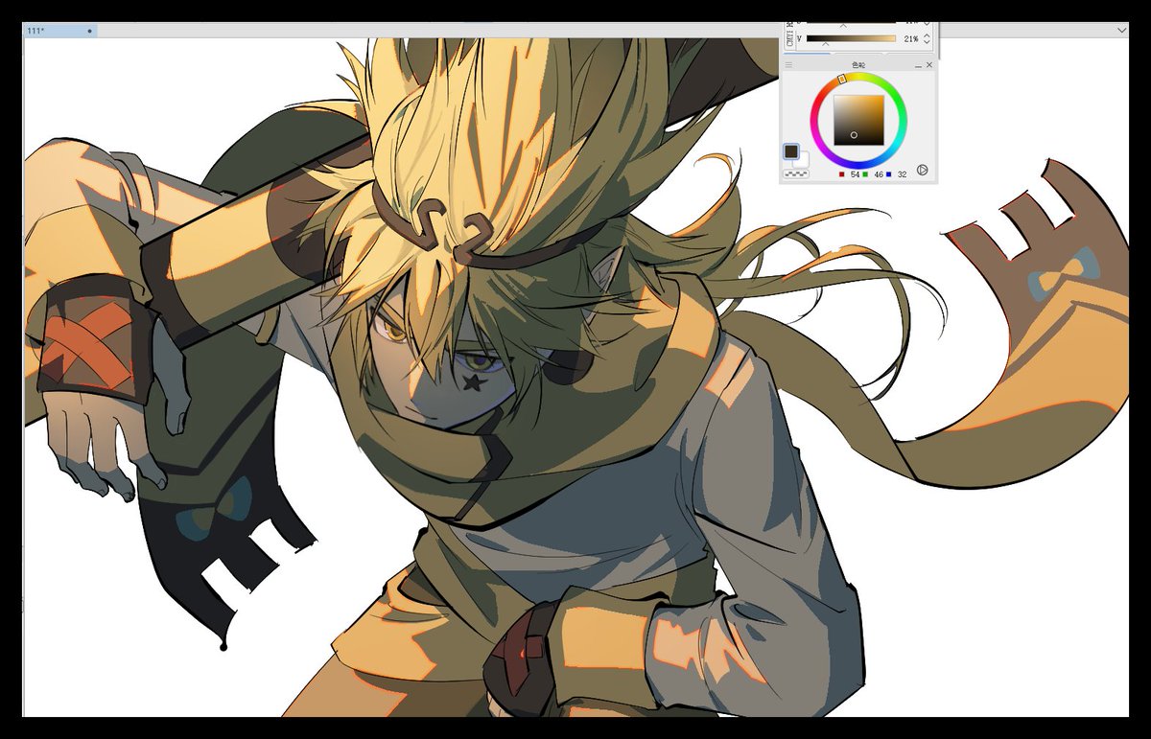Open the canvas tab list dropdown arrow
This screenshot has width=1151, height=739.
[x=1122, y=31]
